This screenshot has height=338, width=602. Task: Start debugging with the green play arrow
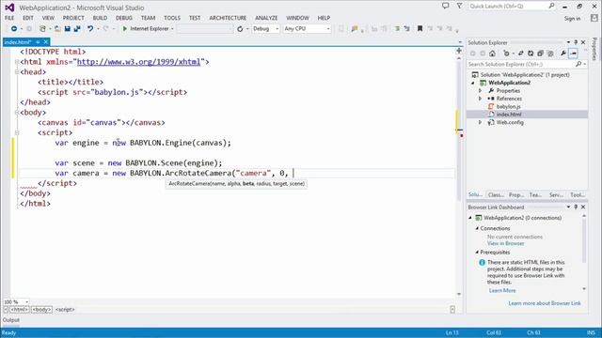[x=125, y=29]
